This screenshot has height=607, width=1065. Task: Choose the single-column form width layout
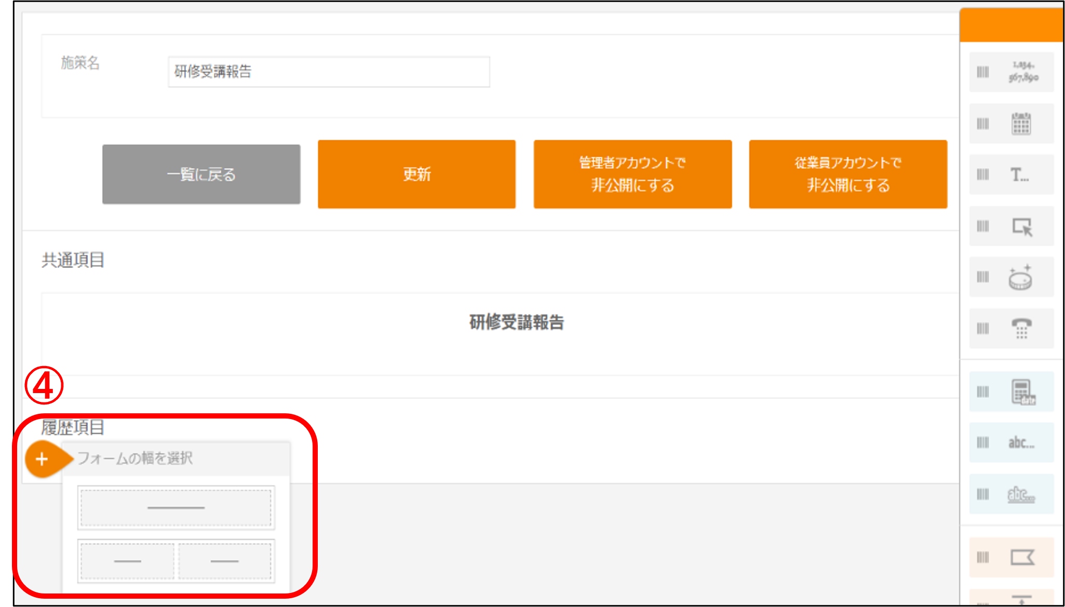176,508
